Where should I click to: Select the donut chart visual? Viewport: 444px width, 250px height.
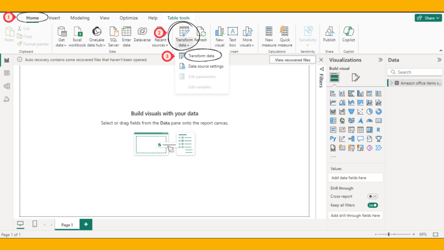coord(378,112)
